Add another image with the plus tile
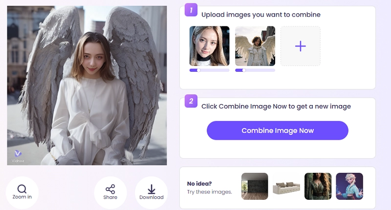This screenshot has width=391, height=210. tap(300, 46)
